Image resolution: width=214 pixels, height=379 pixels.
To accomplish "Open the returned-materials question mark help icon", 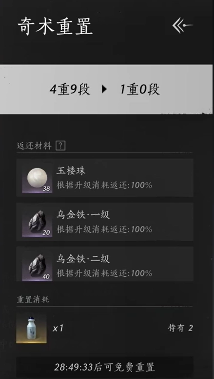I will (60, 146).
